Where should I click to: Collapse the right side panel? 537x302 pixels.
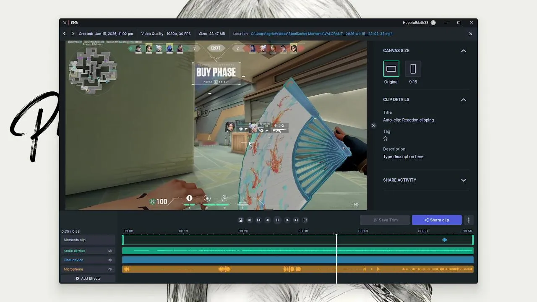[x=373, y=125]
